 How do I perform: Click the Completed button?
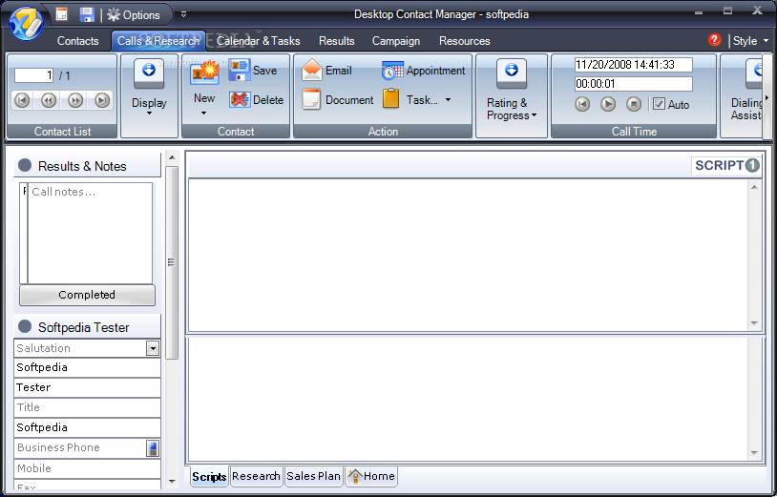point(87,295)
